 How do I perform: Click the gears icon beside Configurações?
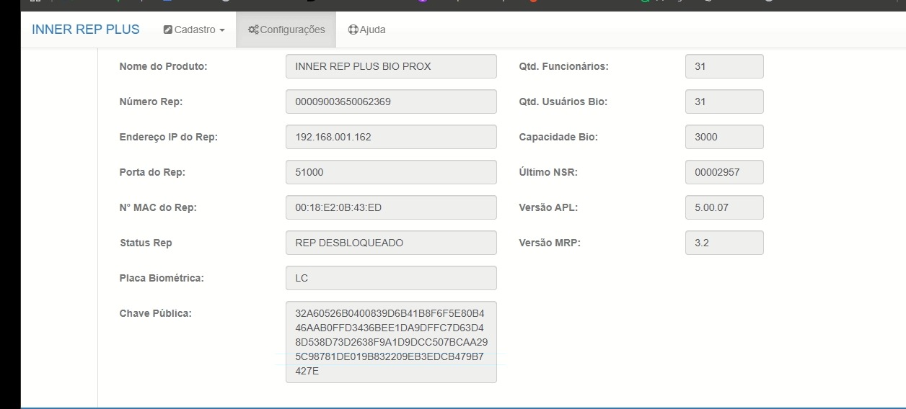coord(252,30)
